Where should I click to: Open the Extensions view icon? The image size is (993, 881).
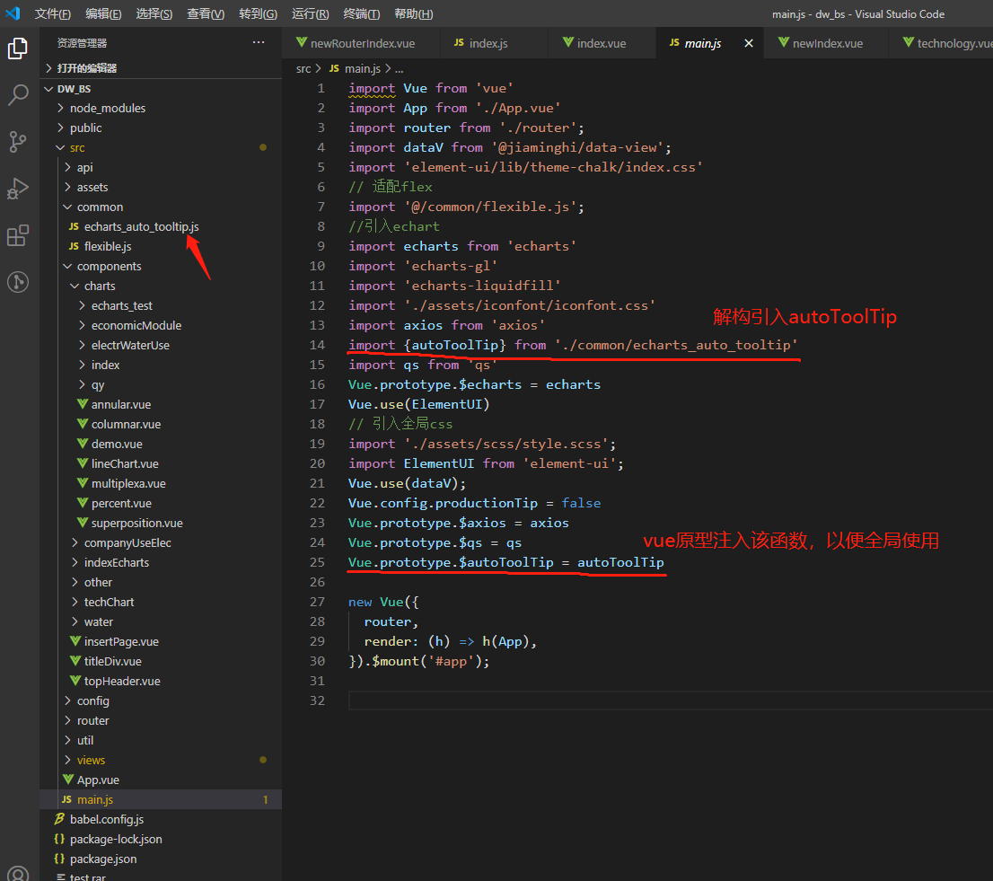click(18, 235)
